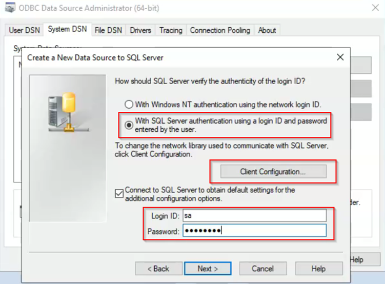Open the About tab
The image size is (385, 284).
click(267, 30)
